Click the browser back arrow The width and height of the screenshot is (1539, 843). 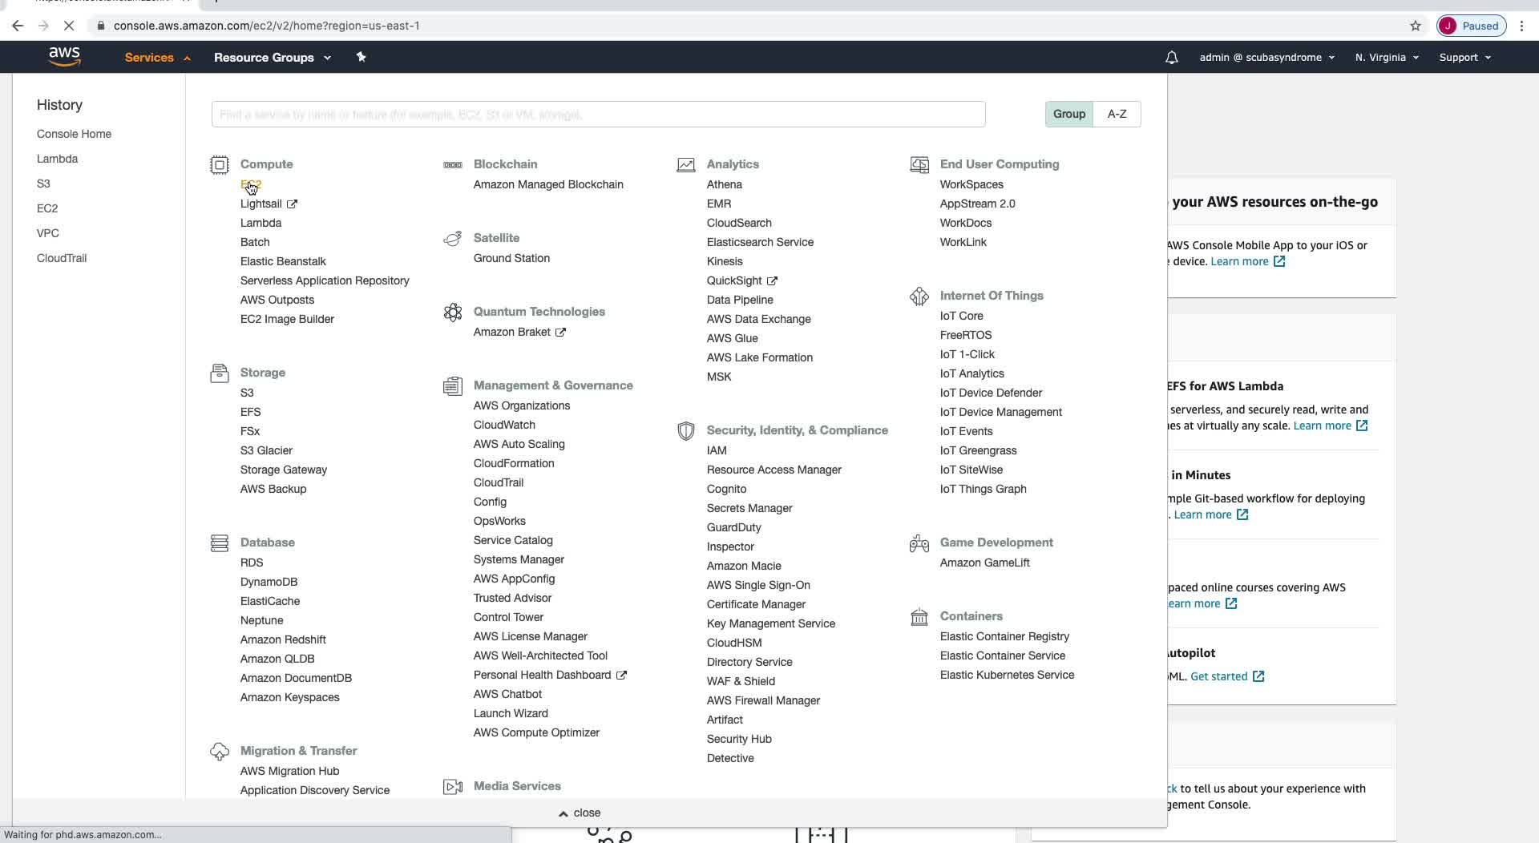18,26
